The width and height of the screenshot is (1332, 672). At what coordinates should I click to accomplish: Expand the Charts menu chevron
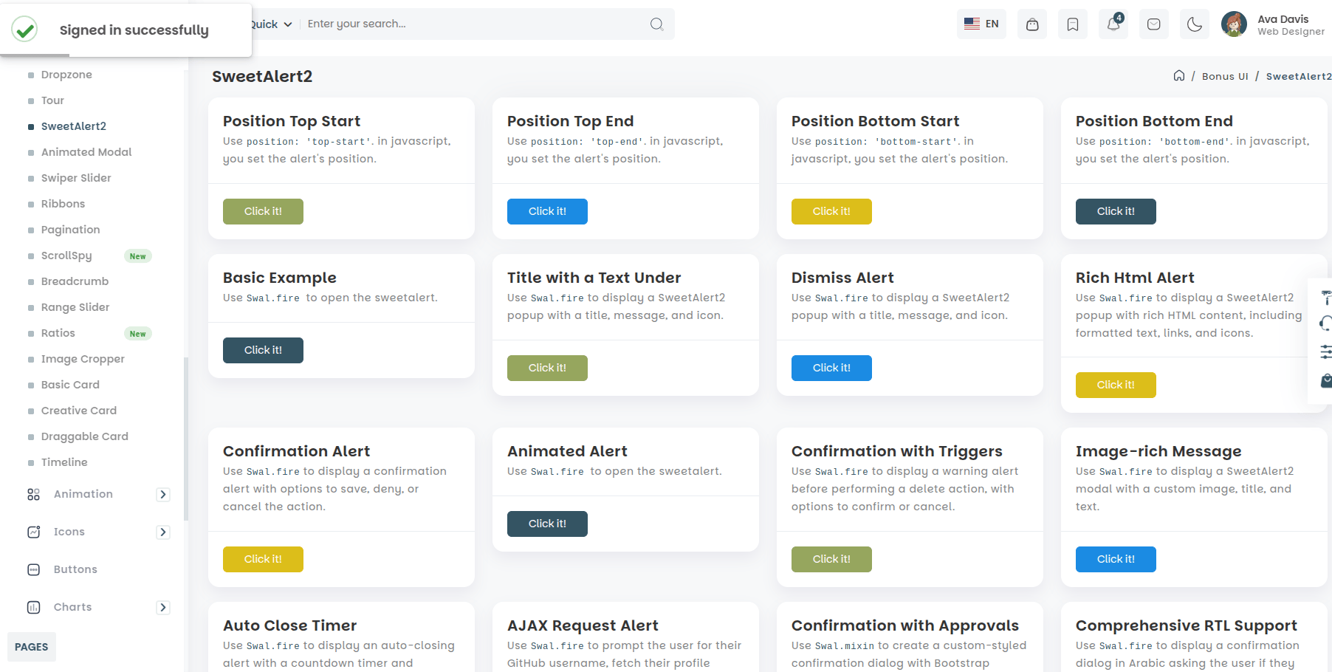(163, 608)
